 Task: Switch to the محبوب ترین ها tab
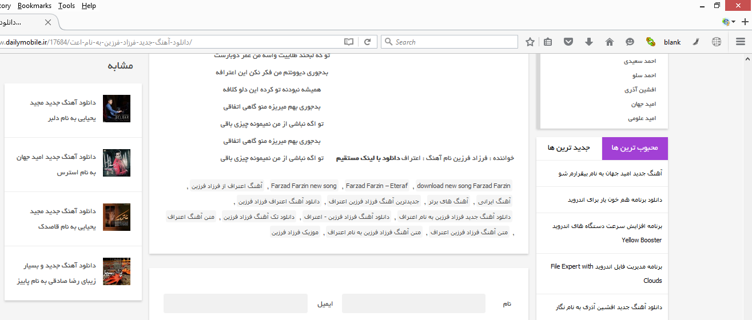coord(635,148)
